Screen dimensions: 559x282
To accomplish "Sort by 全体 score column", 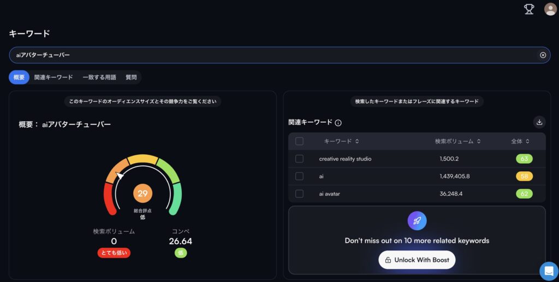I will 520,141.
